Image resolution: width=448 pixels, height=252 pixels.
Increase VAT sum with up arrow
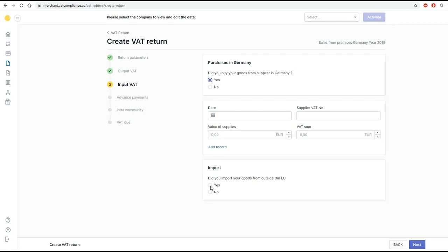pos(377,133)
